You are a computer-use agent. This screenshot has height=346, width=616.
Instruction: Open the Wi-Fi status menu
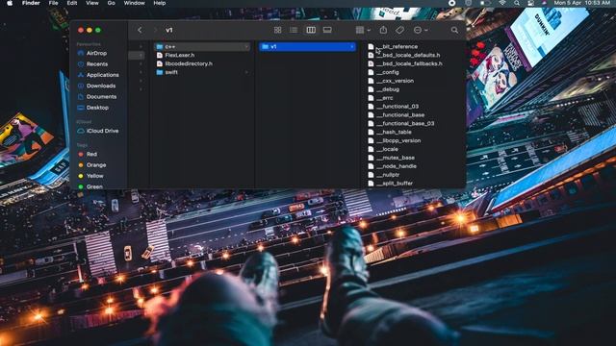(x=502, y=3)
